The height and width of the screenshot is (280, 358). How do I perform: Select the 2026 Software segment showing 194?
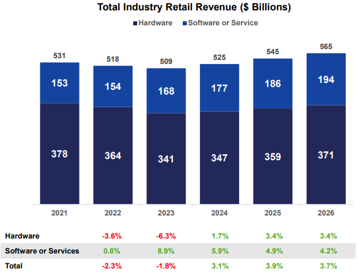326,79
